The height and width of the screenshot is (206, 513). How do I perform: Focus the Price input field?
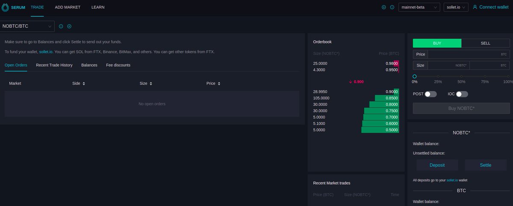click(469, 54)
